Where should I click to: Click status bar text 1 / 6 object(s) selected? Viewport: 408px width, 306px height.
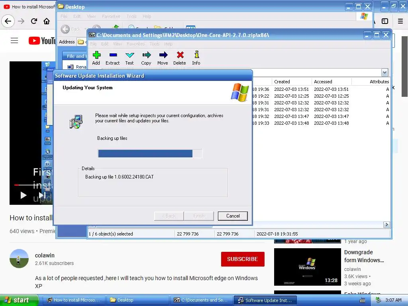point(111,234)
